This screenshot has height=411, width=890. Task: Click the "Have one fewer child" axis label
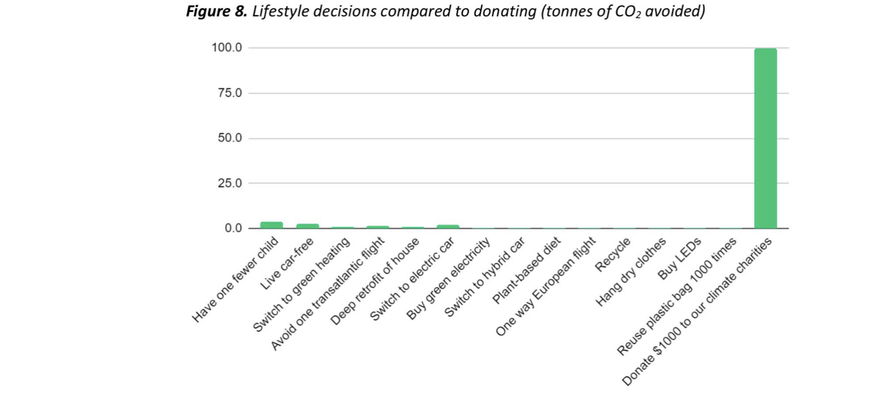click(235, 280)
